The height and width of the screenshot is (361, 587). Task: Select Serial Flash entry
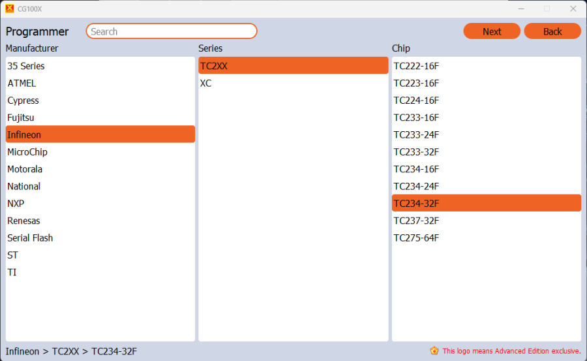30,238
